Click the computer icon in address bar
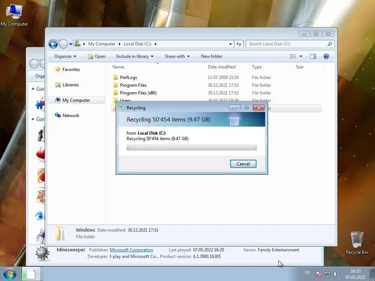Viewport: 375px width, 281px height. click(x=78, y=44)
